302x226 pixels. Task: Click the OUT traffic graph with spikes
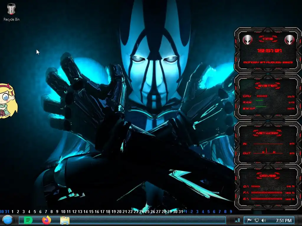click(268, 151)
